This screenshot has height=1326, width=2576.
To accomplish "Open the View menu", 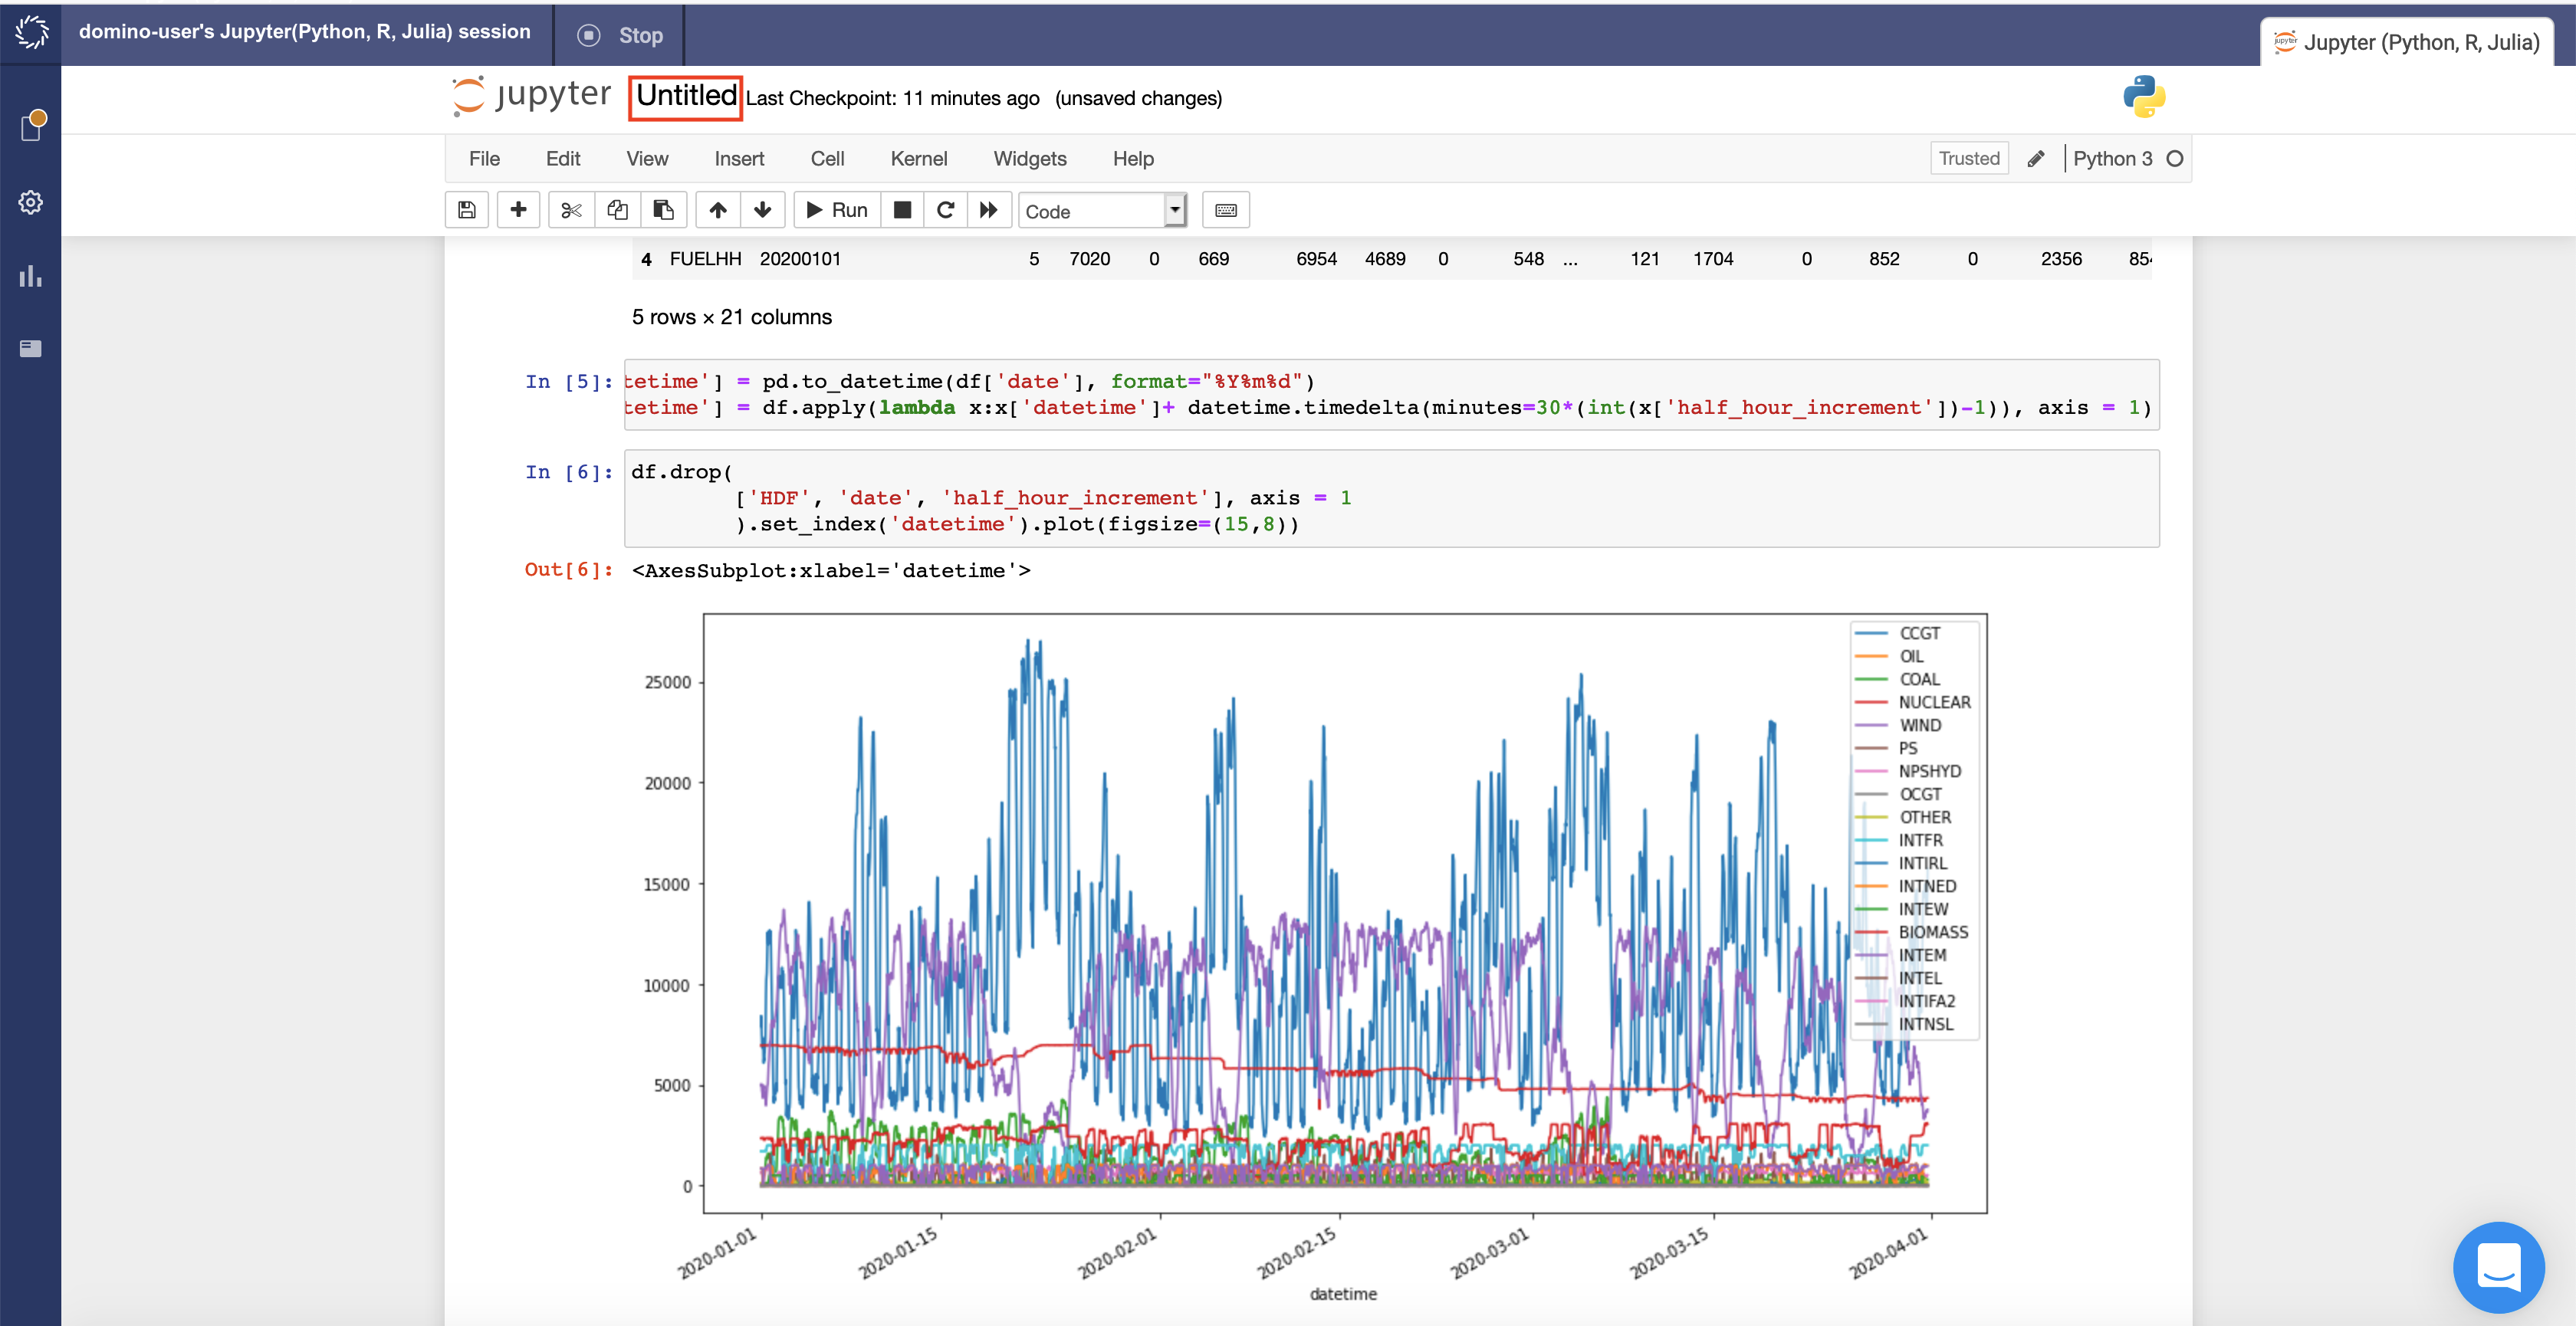I will [647, 159].
